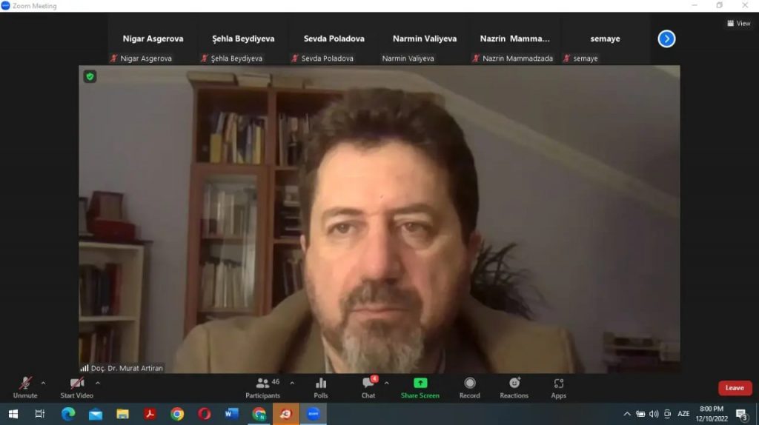Show hidden system tray icons

[x=627, y=414]
